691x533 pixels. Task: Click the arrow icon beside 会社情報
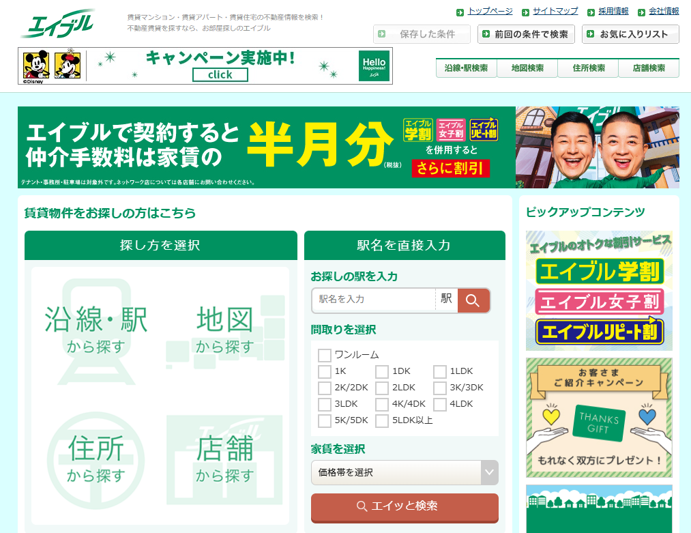click(x=642, y=12)
